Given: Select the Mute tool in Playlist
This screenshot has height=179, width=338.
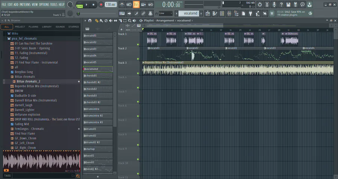Looking at the screenshot, I should coord(110,21).
